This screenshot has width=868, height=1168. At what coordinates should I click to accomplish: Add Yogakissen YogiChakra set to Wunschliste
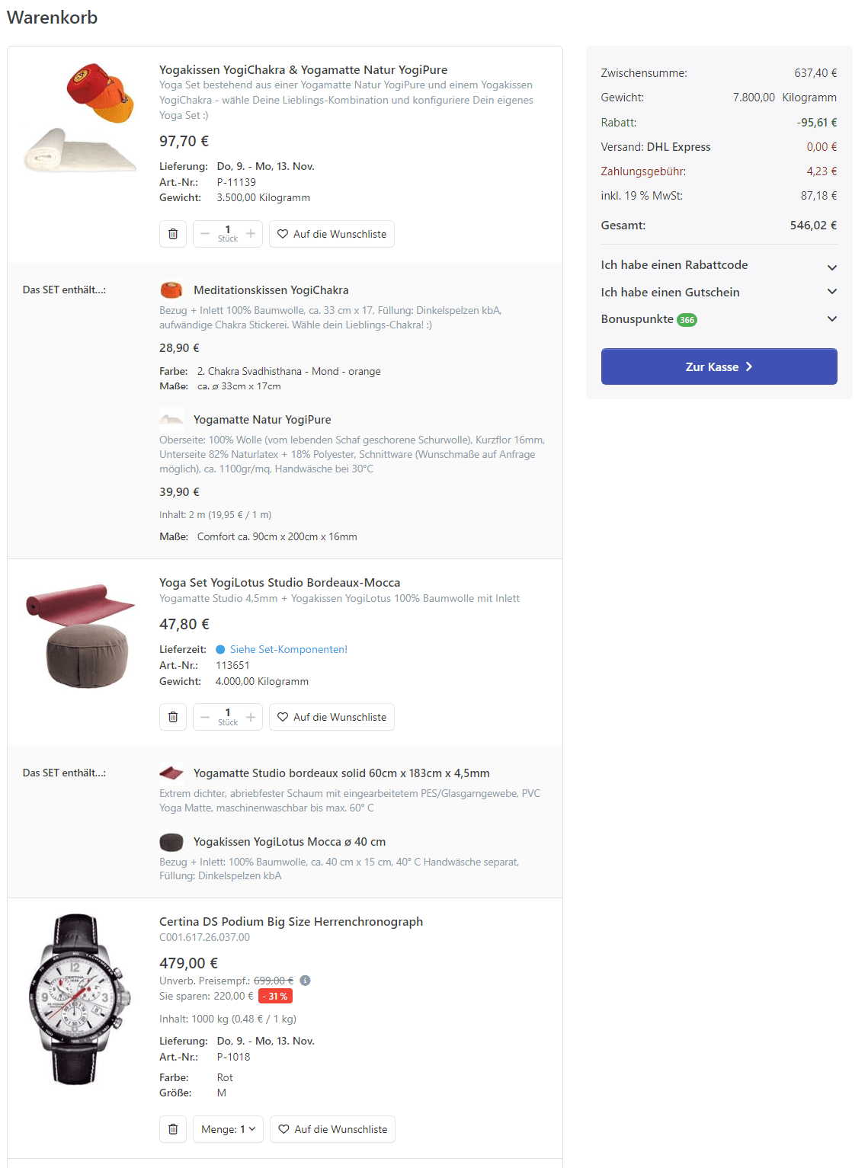(x=332, y=234)
